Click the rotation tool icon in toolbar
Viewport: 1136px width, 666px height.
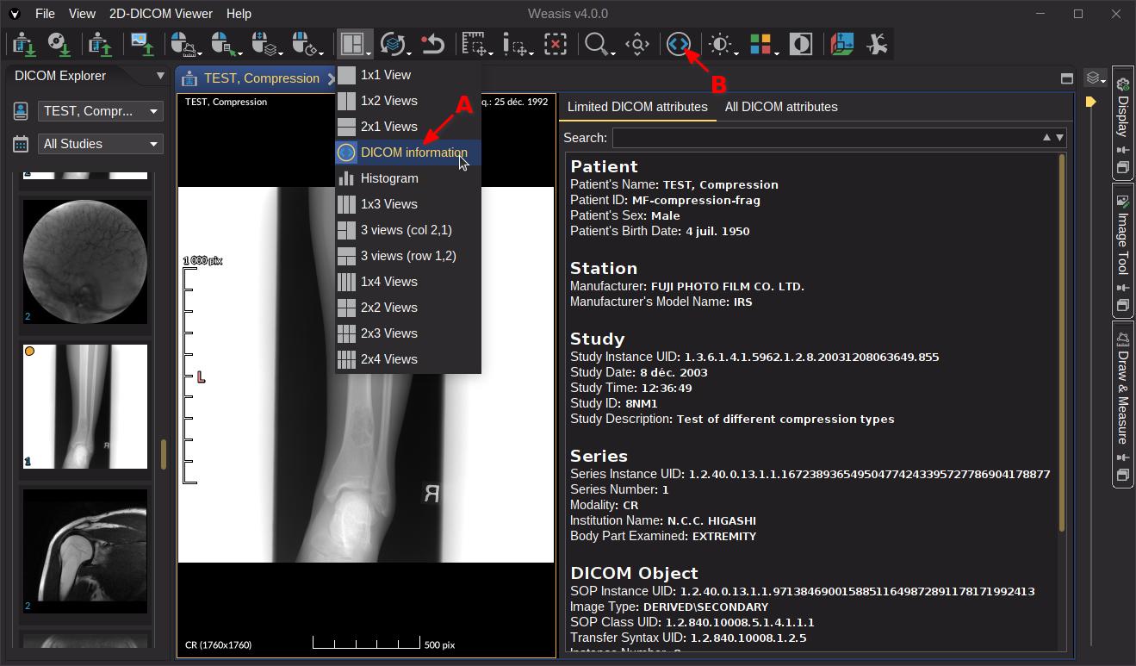(877, 44)
